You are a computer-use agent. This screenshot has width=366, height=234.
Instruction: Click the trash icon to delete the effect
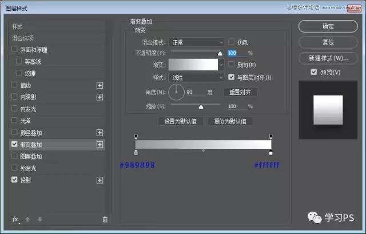pyautogui.click(x=105, y=220)
